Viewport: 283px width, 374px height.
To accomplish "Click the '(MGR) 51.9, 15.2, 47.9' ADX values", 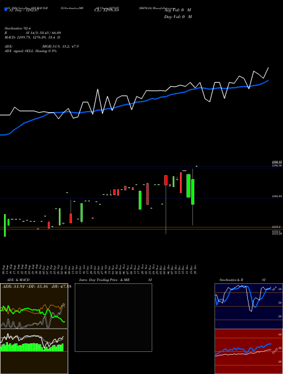I will pyautogui.click(x=60, y=46).
